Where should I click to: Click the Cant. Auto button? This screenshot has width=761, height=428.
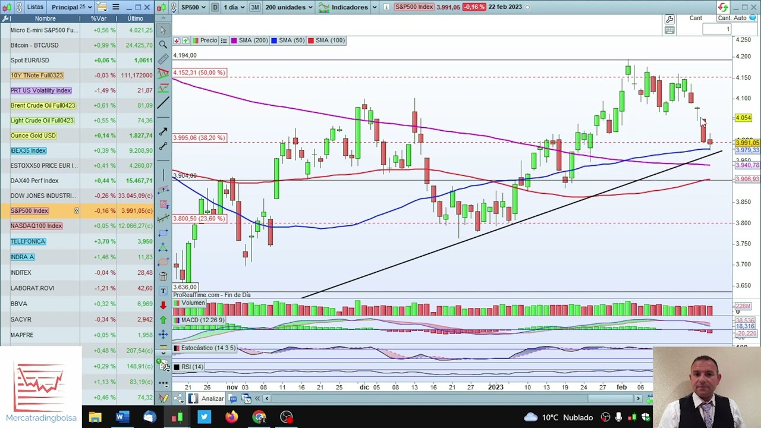tap(732, 18)
